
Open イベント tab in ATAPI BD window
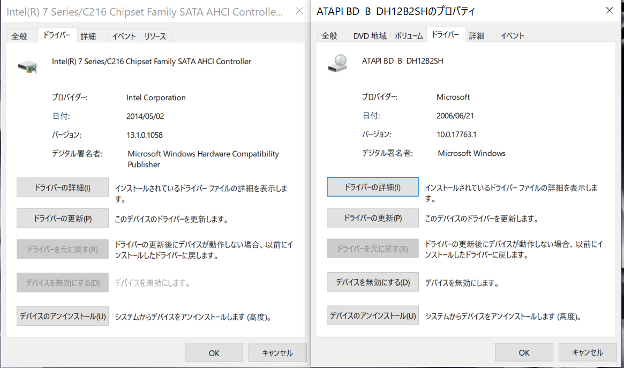click(x=512, y=36)
